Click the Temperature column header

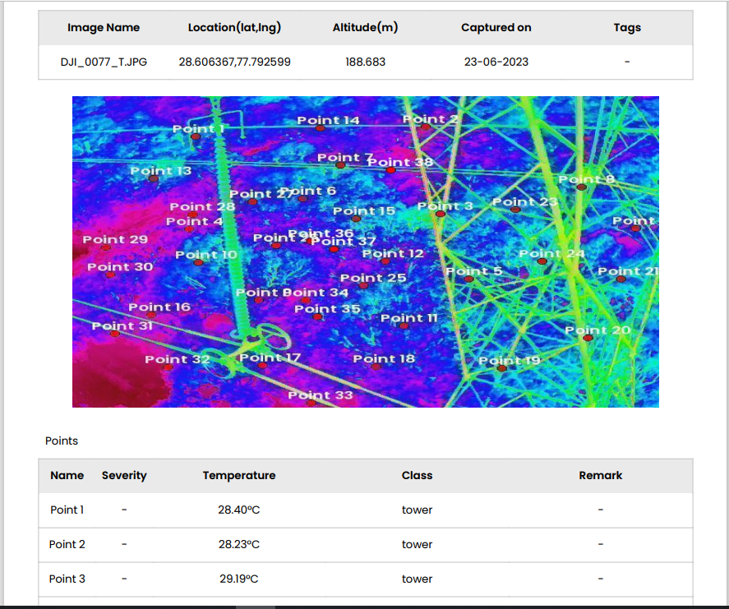(239, 475)
